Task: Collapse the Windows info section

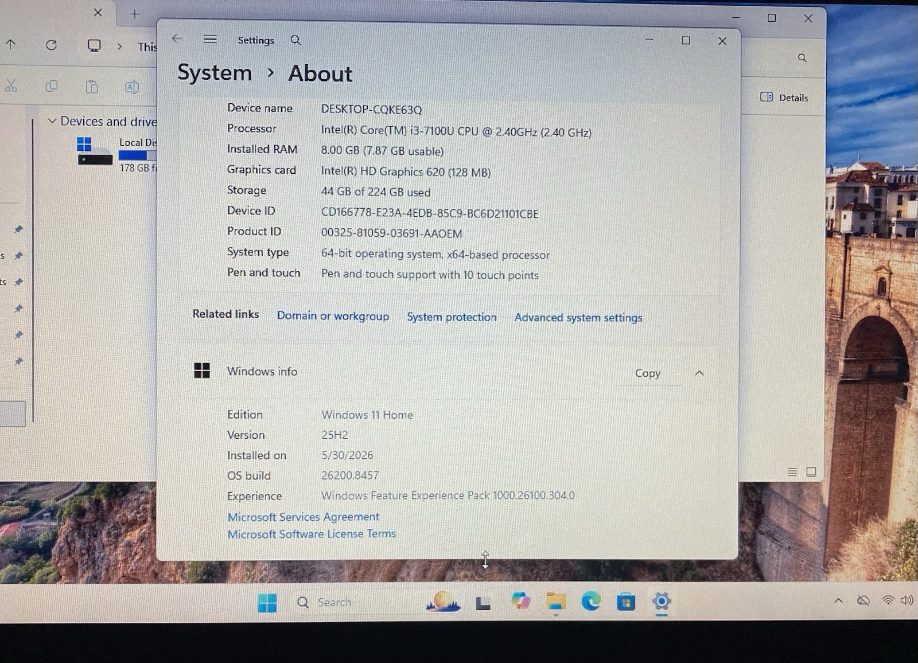Action: (699, 373)
